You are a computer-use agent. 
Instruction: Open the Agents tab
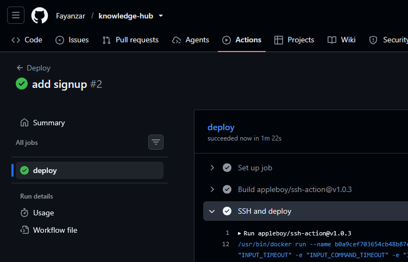coord(191,40)
